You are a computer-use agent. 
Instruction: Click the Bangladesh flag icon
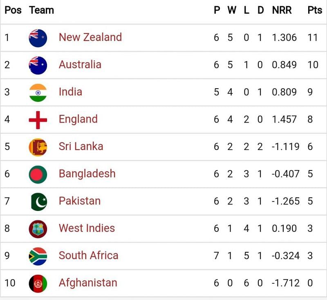point(38,175)
